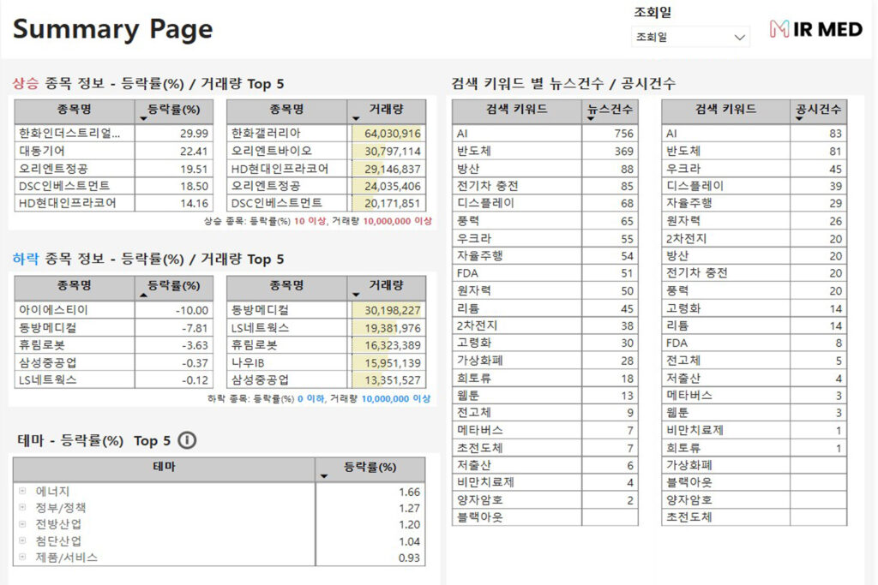Viewport: 878px width, 585px height.
Task: Sort keywords by 뉴스건수 column header
Action: coord(610,111)
